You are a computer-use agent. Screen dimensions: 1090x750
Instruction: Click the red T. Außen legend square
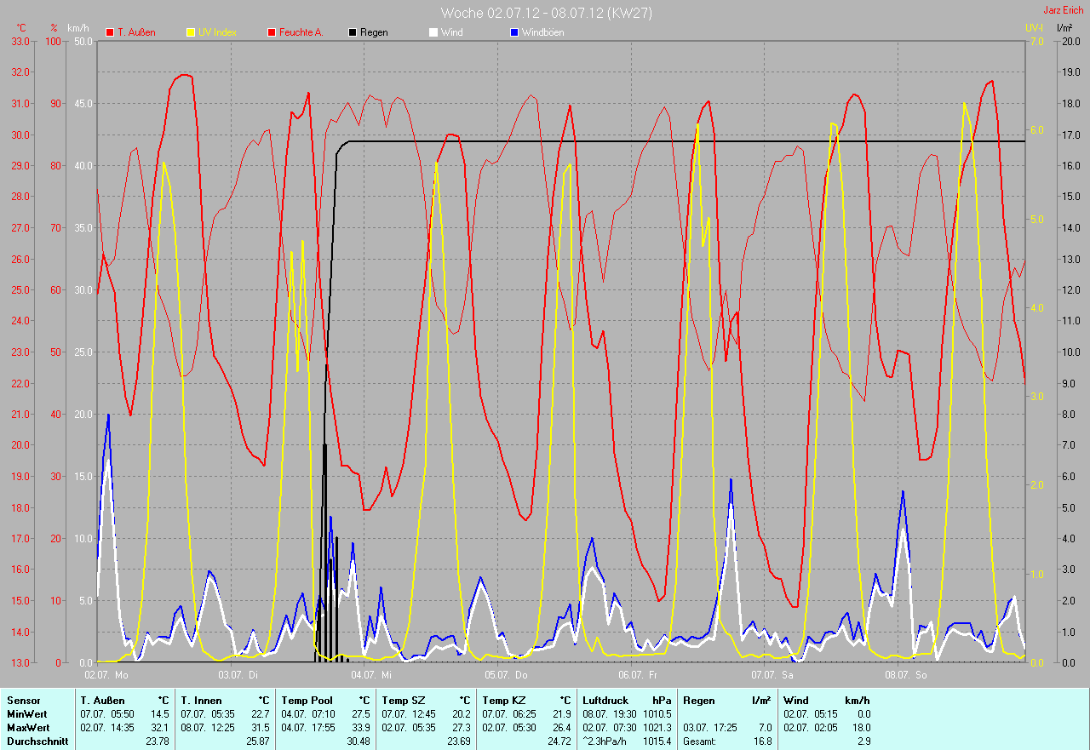110,32
